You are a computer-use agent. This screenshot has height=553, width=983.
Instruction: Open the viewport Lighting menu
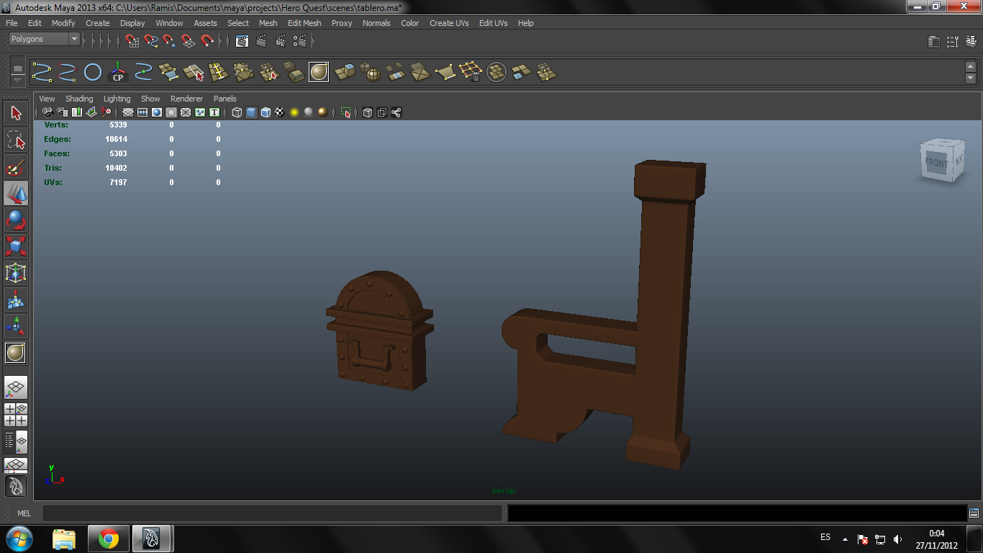pos(117,99)
